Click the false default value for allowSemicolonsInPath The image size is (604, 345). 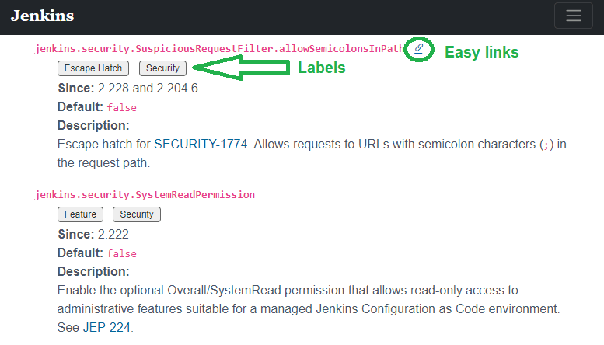121,108
